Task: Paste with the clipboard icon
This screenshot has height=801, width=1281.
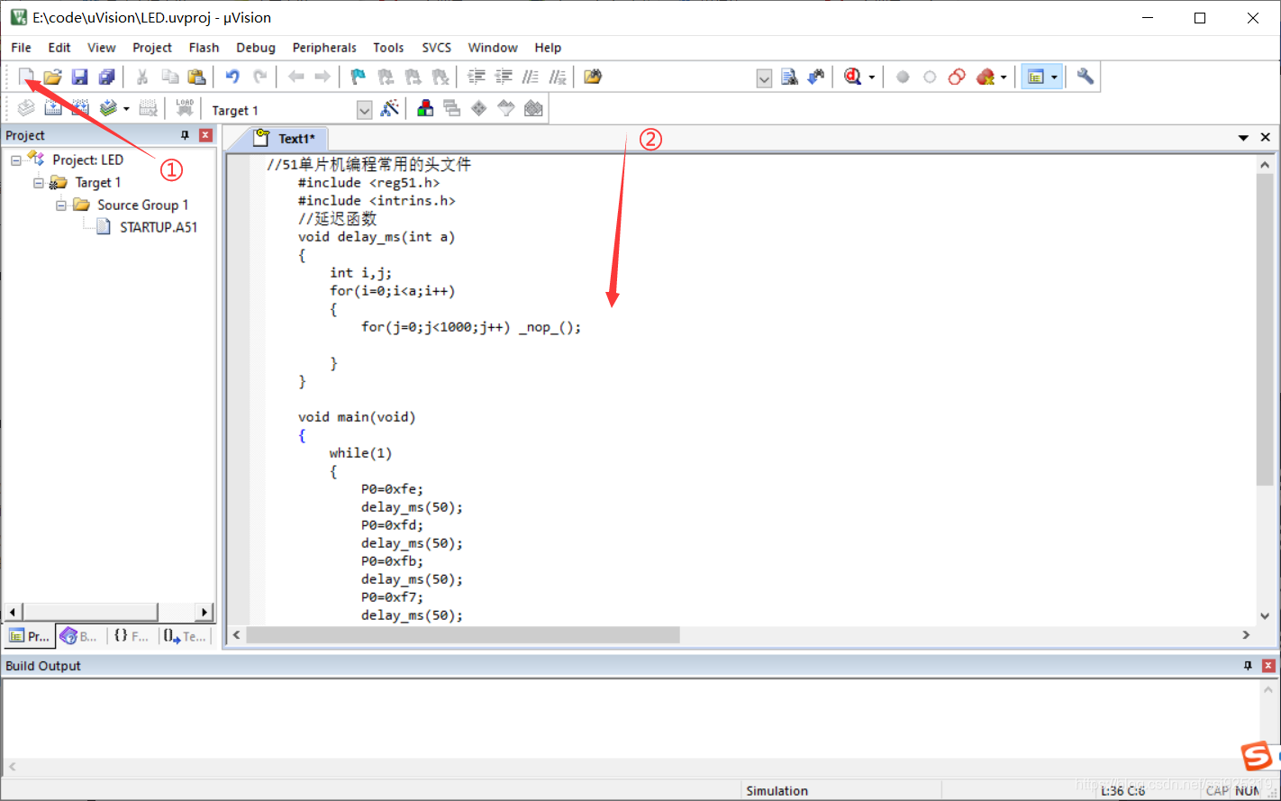Action: click(x=196, y=77)
